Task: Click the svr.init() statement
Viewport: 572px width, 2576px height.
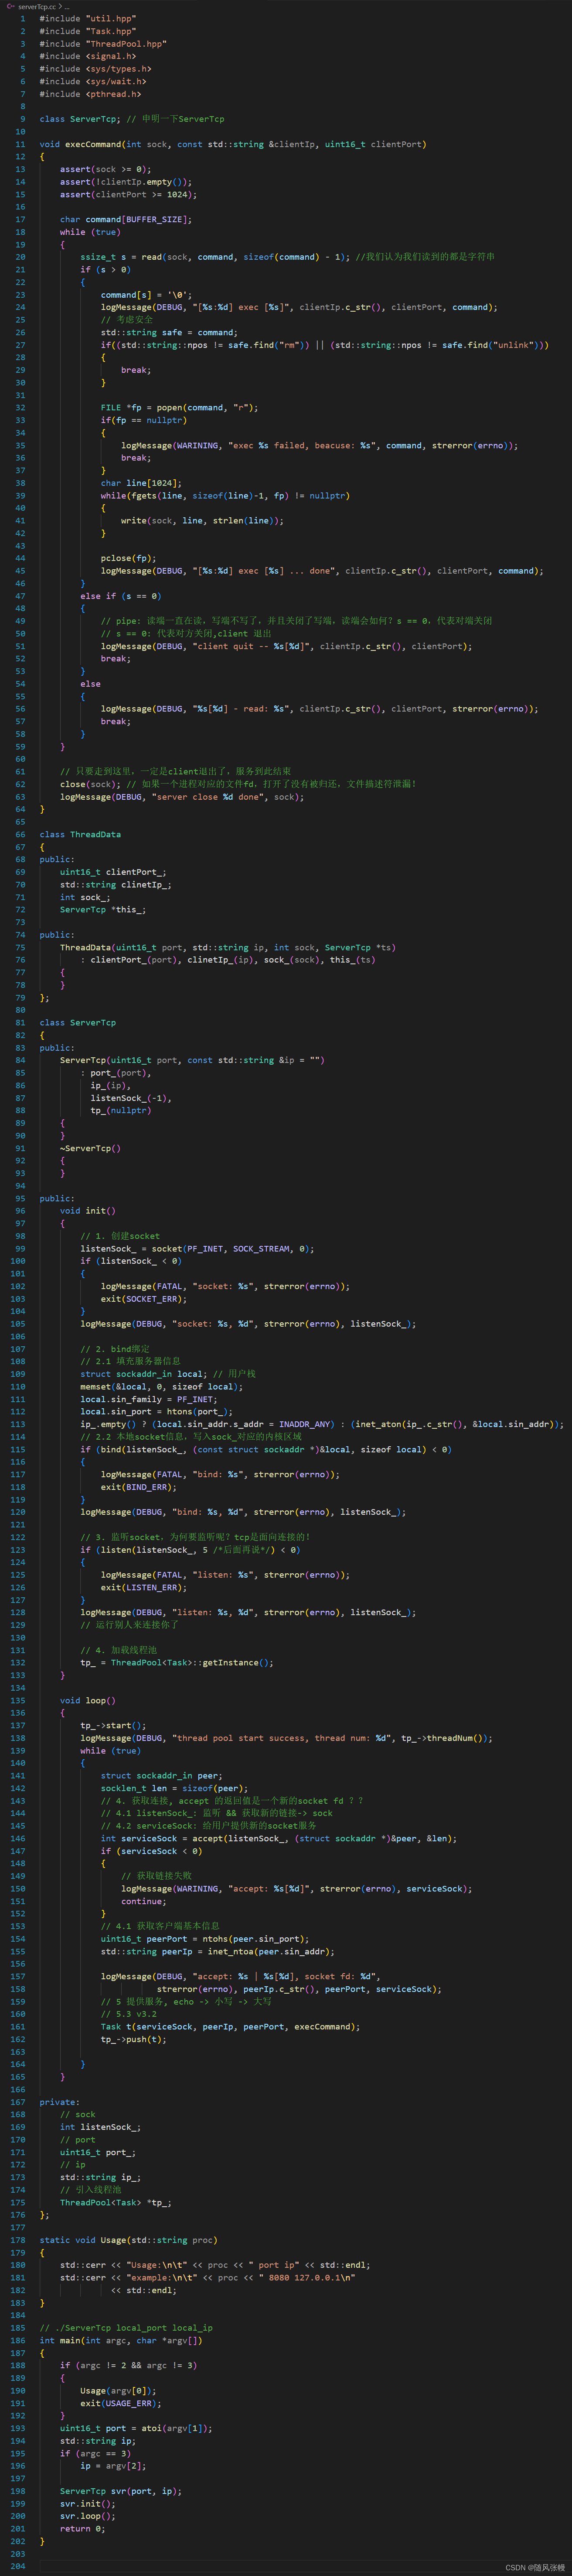Action: click(x=88, y=2504)
